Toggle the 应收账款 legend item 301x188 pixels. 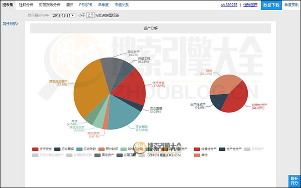(86, 149)
